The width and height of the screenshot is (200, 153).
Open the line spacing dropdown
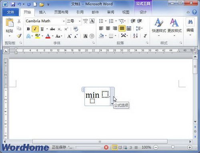point(139,28)
